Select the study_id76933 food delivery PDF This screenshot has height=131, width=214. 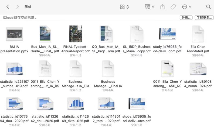(x=167, y=34)
